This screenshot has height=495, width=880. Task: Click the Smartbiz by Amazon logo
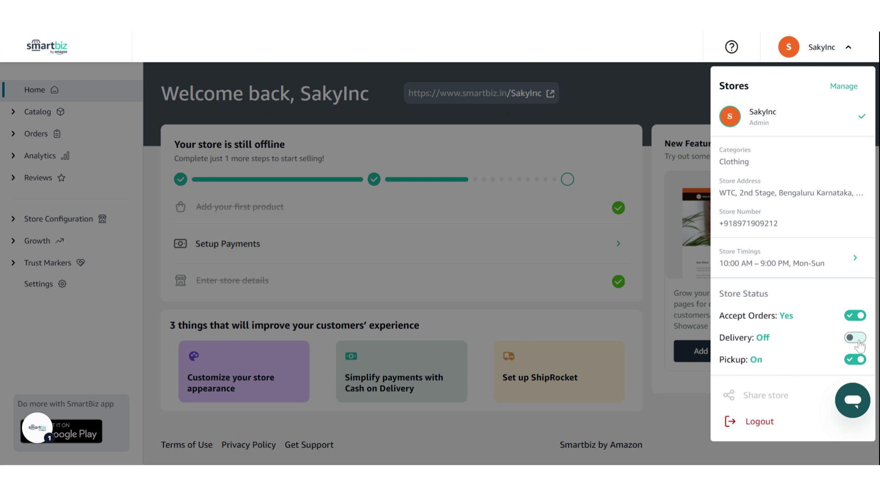[x=47, y=47]
